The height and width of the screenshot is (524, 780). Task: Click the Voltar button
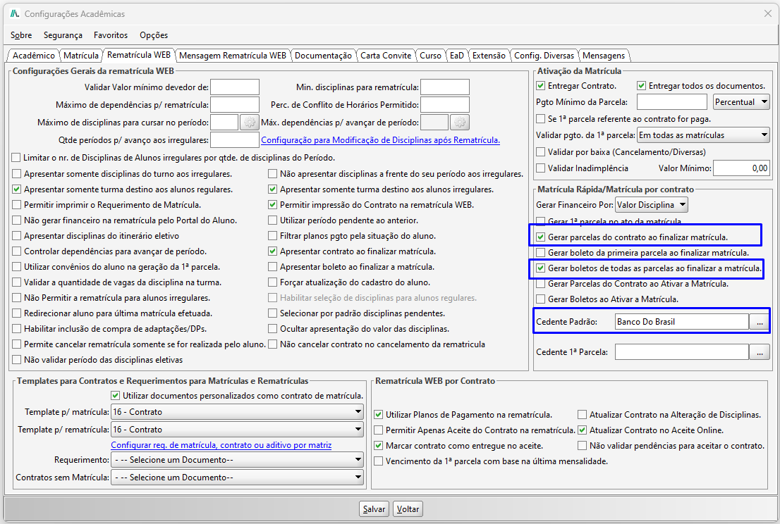click(408, 509)
